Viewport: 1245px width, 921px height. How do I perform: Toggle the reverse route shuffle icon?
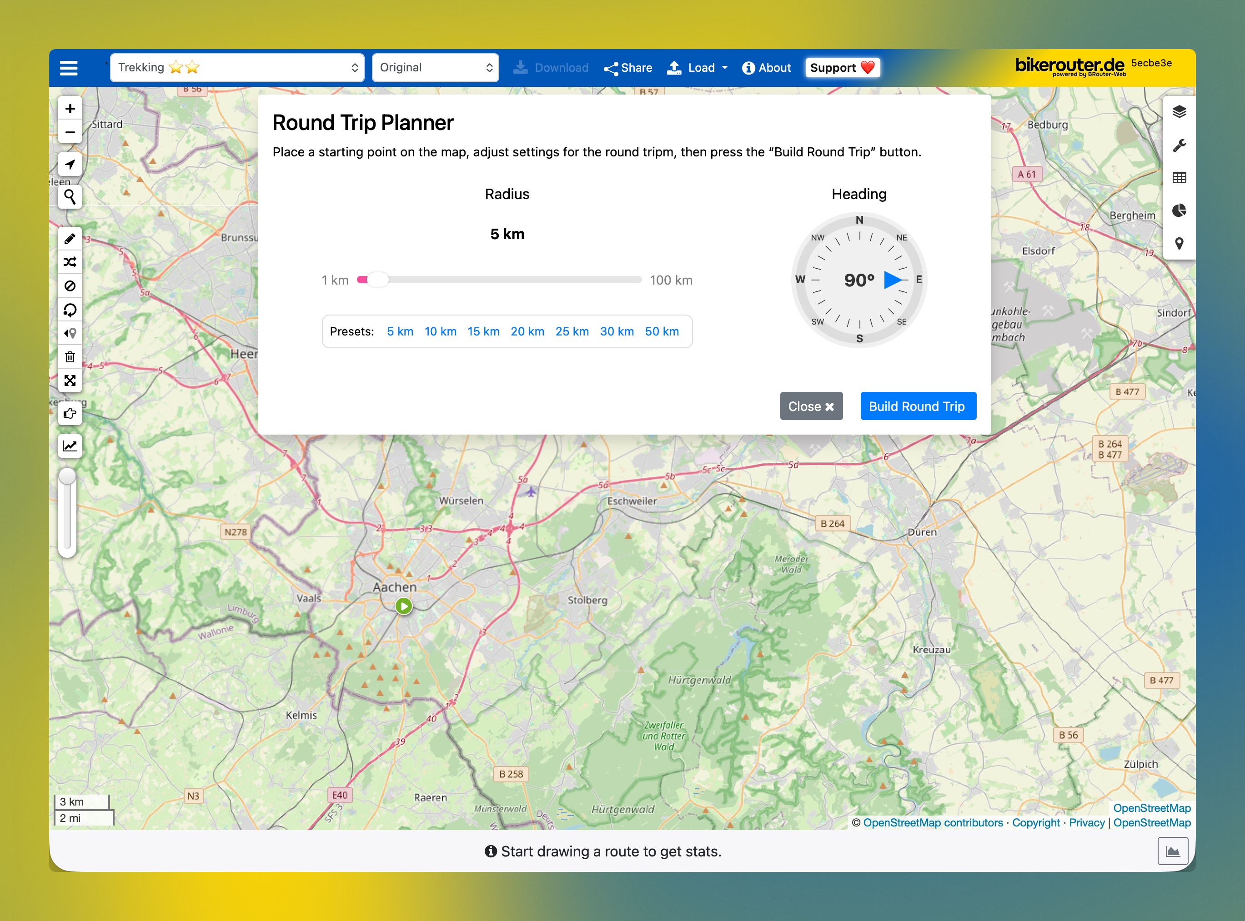pyautogui.click(x=70, y=262)
